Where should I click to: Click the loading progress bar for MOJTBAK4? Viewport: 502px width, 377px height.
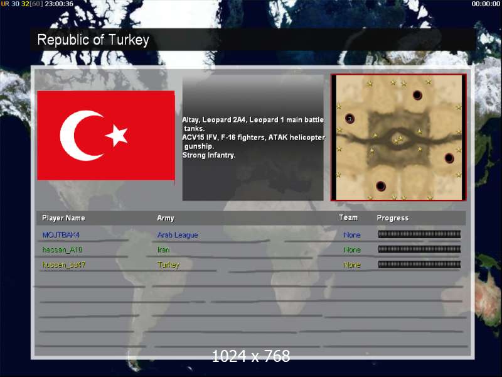419,234
